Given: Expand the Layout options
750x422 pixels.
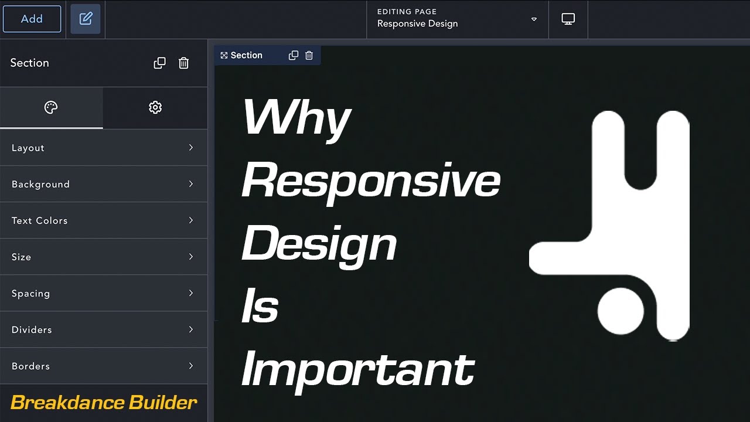Looking at the screenshot, I should tap(104, 148).
